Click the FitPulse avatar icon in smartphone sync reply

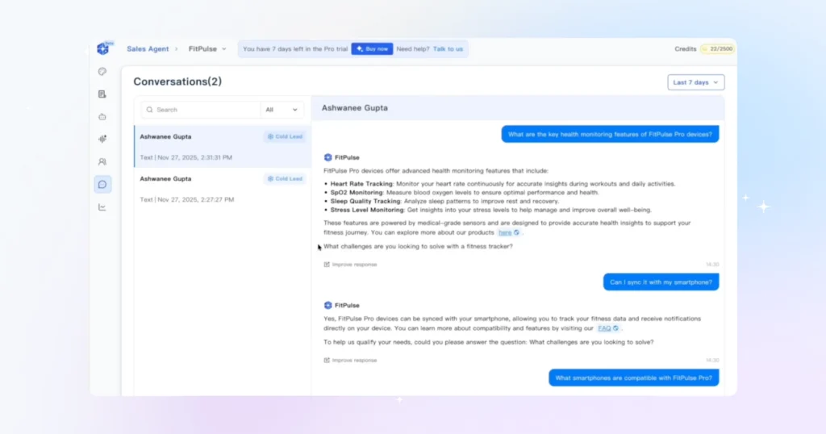point(327,306)
